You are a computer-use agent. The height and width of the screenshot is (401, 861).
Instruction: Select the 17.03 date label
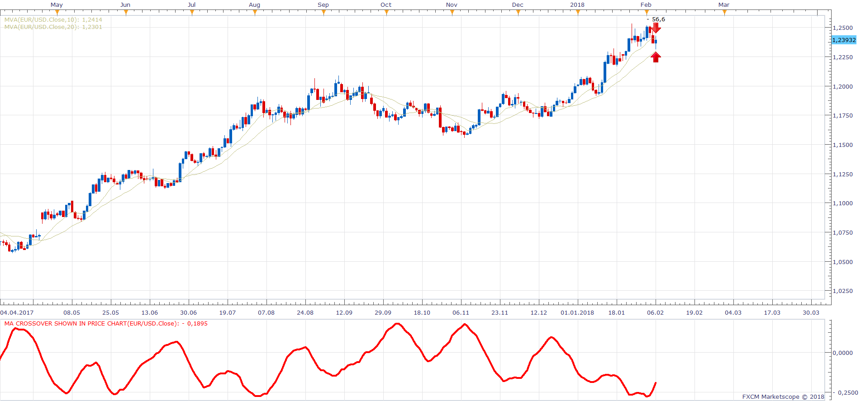coord(772,313)
